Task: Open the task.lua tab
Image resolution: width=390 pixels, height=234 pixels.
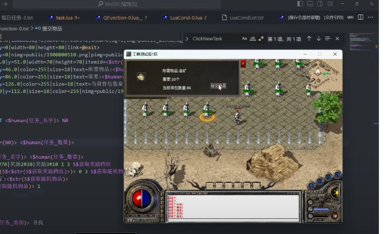Action: click(x=68, y=18)
